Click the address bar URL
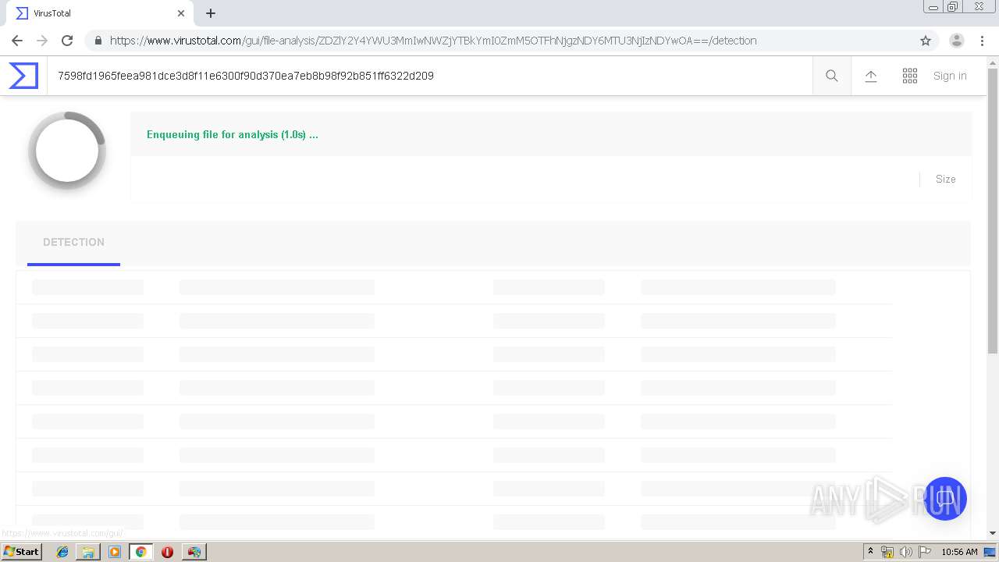This screenshot has width=999, height=562. click(x=433, y=41)
